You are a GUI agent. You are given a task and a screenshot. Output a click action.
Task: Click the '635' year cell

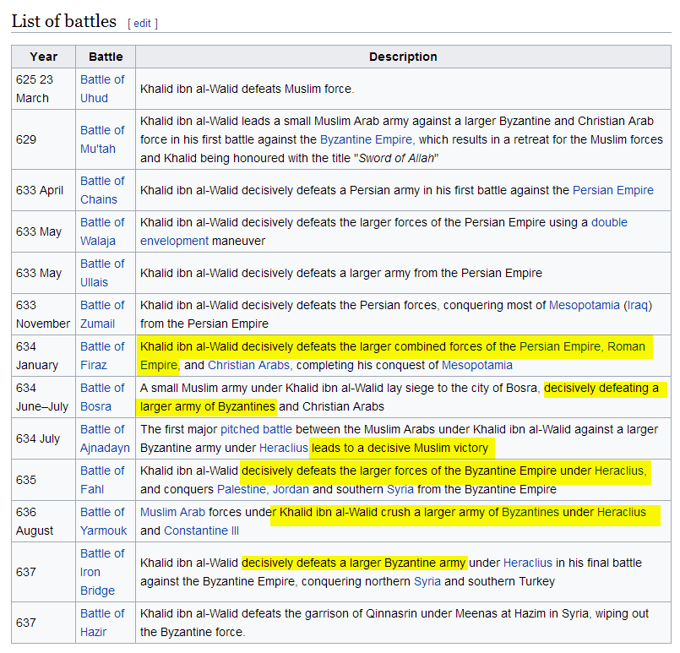[43, 480]
